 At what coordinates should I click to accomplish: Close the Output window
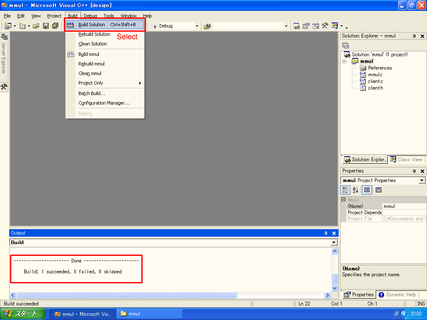tap(334, 233)
